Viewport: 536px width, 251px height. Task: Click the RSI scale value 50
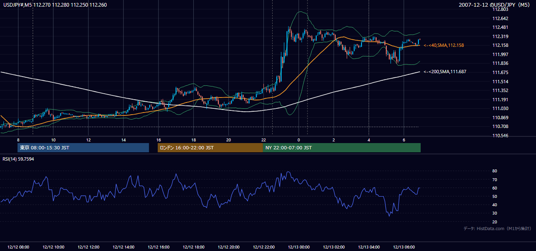(x=494, y=196)
